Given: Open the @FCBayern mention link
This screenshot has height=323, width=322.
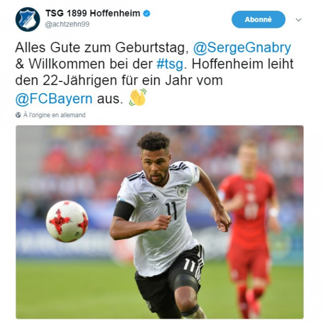Looking at the screenshot, I should 54,99.
